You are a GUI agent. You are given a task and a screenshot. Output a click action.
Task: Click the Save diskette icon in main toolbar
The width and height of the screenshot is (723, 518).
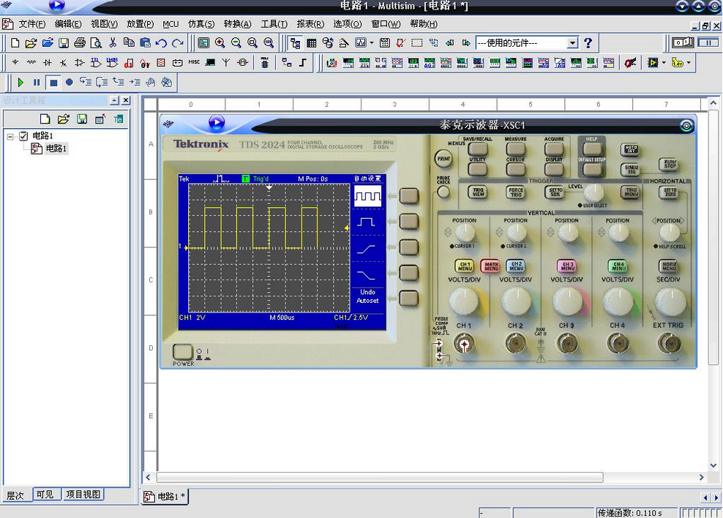coord(64,43)
